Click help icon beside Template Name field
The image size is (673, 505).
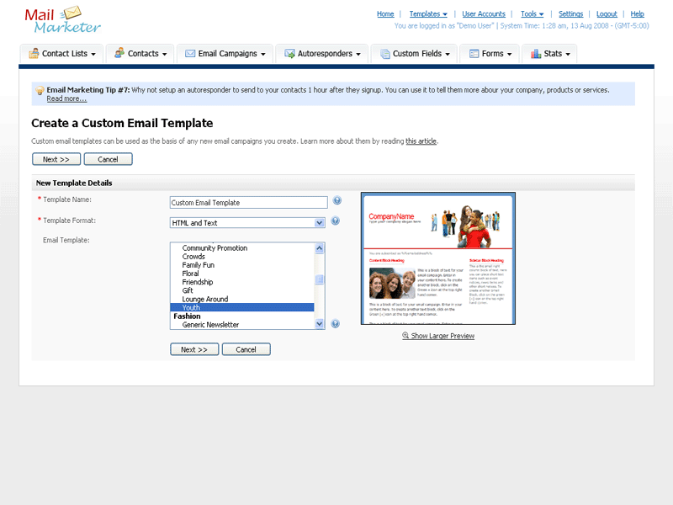click(336, 201)
